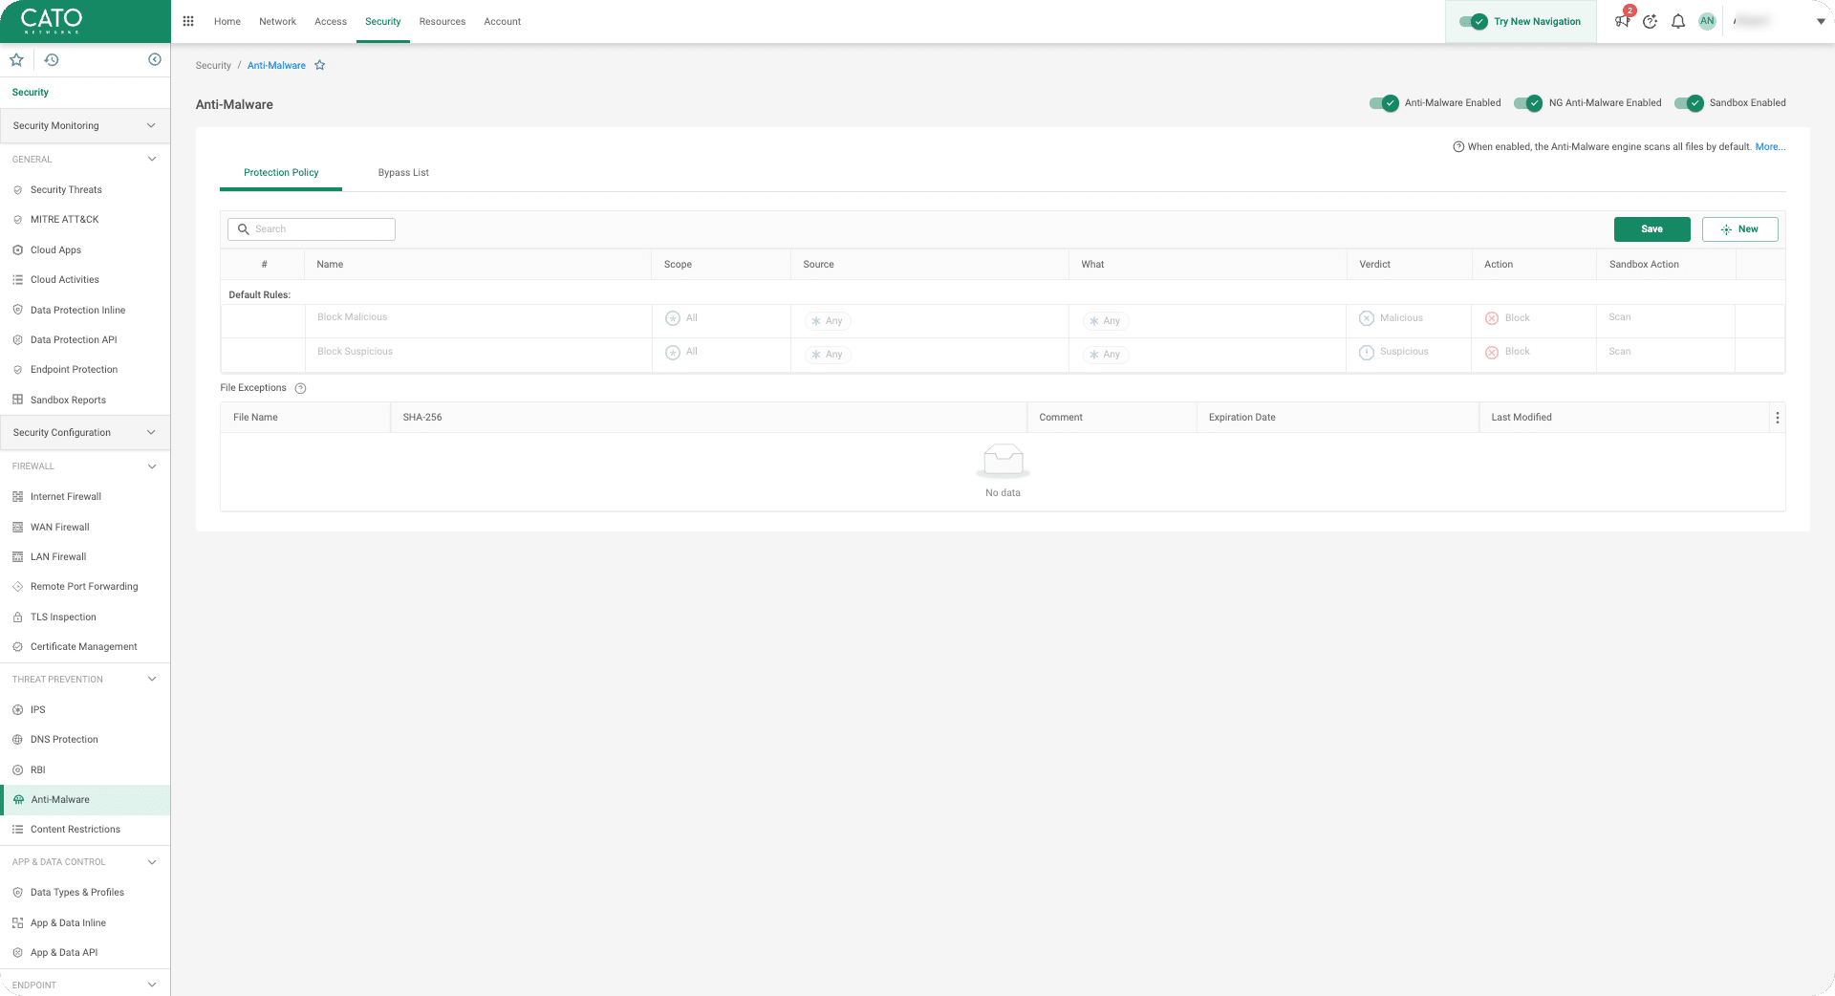Viewport: 1835px width, 996px height.
Task: Open Data Types & Profiles in sidebar
Action: point(77,893)
